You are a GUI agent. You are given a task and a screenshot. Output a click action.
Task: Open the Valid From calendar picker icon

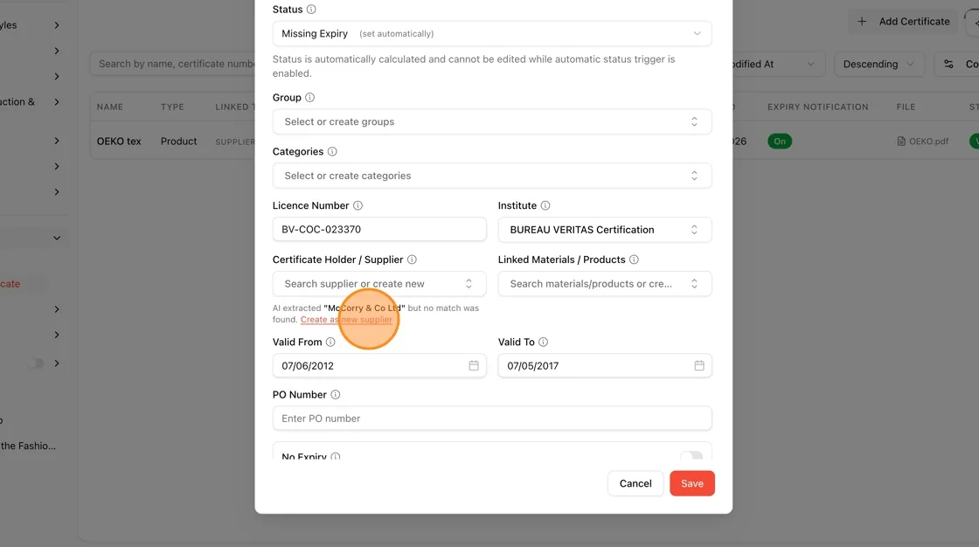474,366
